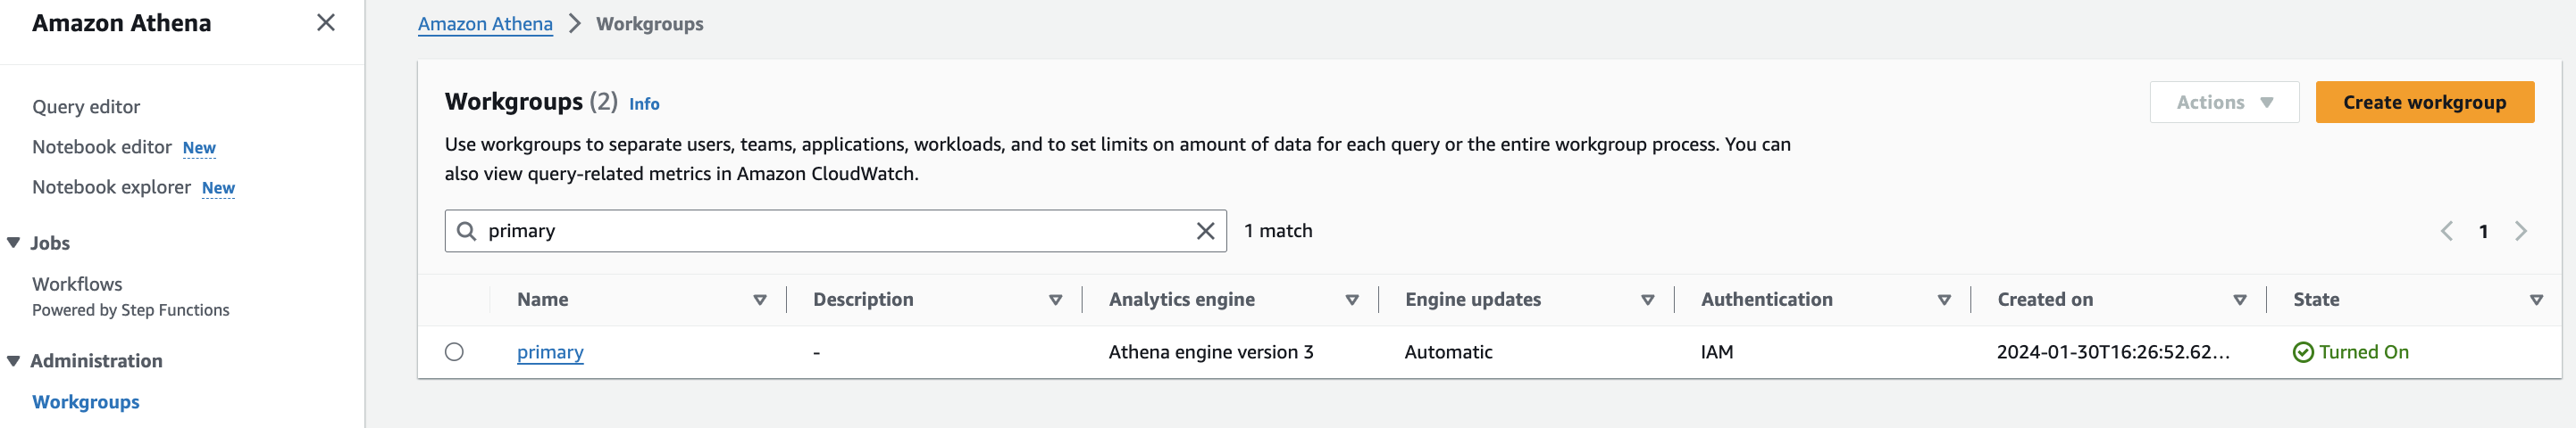
Task: Focus the workgroup search field
Action: click(835, 232)
